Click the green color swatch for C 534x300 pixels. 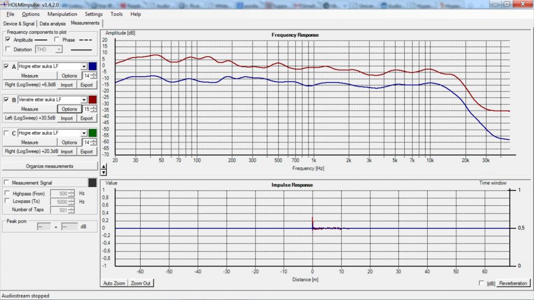pyautogui.click(x=93, y=133)
